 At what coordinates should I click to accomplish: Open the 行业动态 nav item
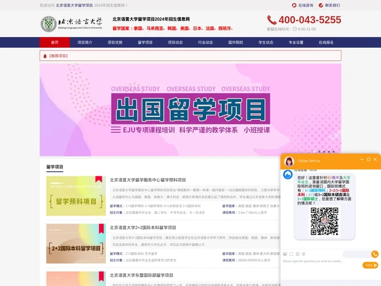coord(205,42)
